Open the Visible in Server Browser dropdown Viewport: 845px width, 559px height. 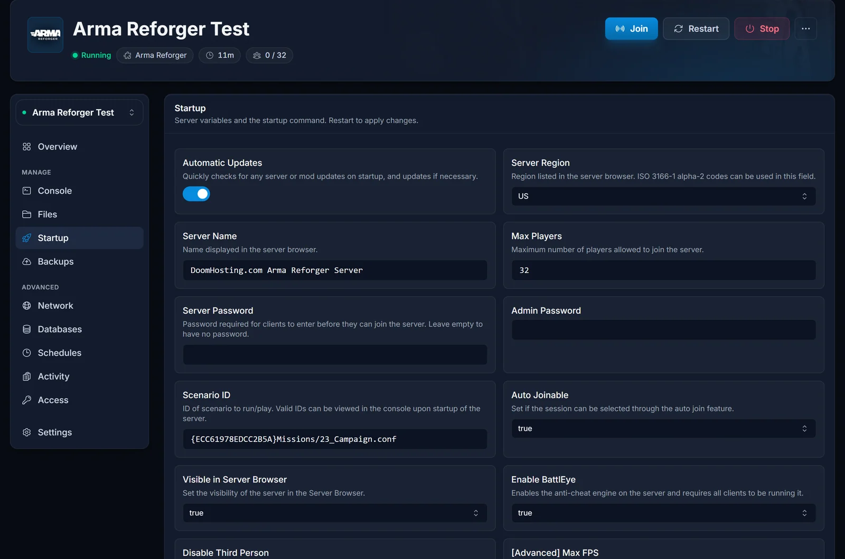(x=335, y=513)
